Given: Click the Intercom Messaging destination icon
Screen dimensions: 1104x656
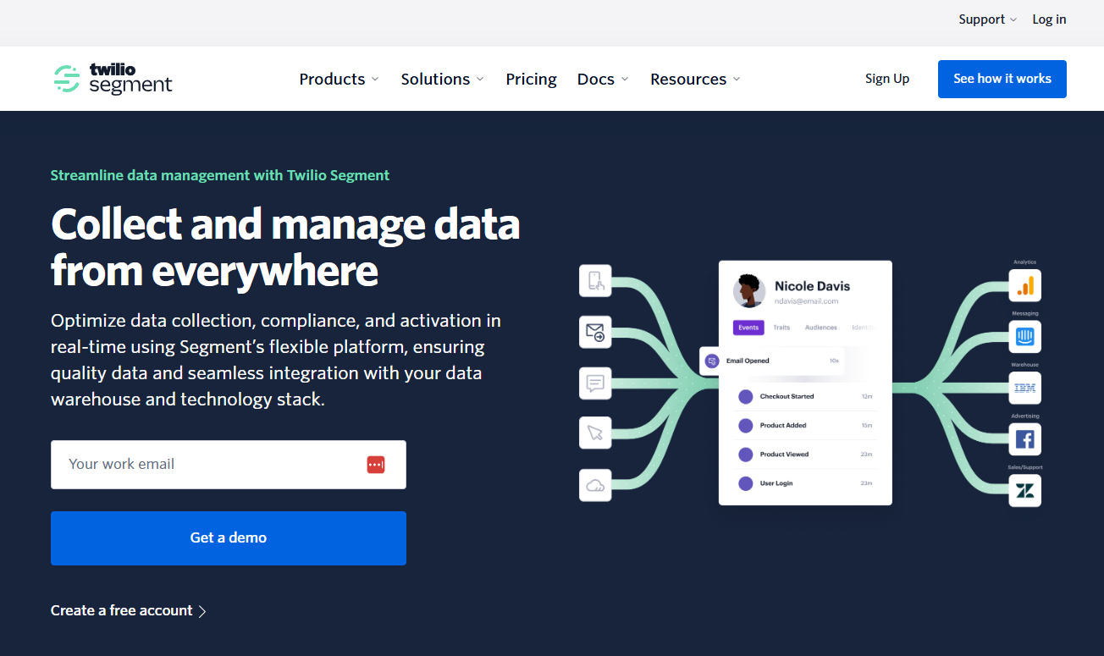Looking at the screenshot, I should (x=1024, y=337).
